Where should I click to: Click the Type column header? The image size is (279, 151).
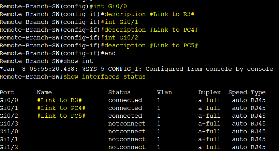click(258, 92)
